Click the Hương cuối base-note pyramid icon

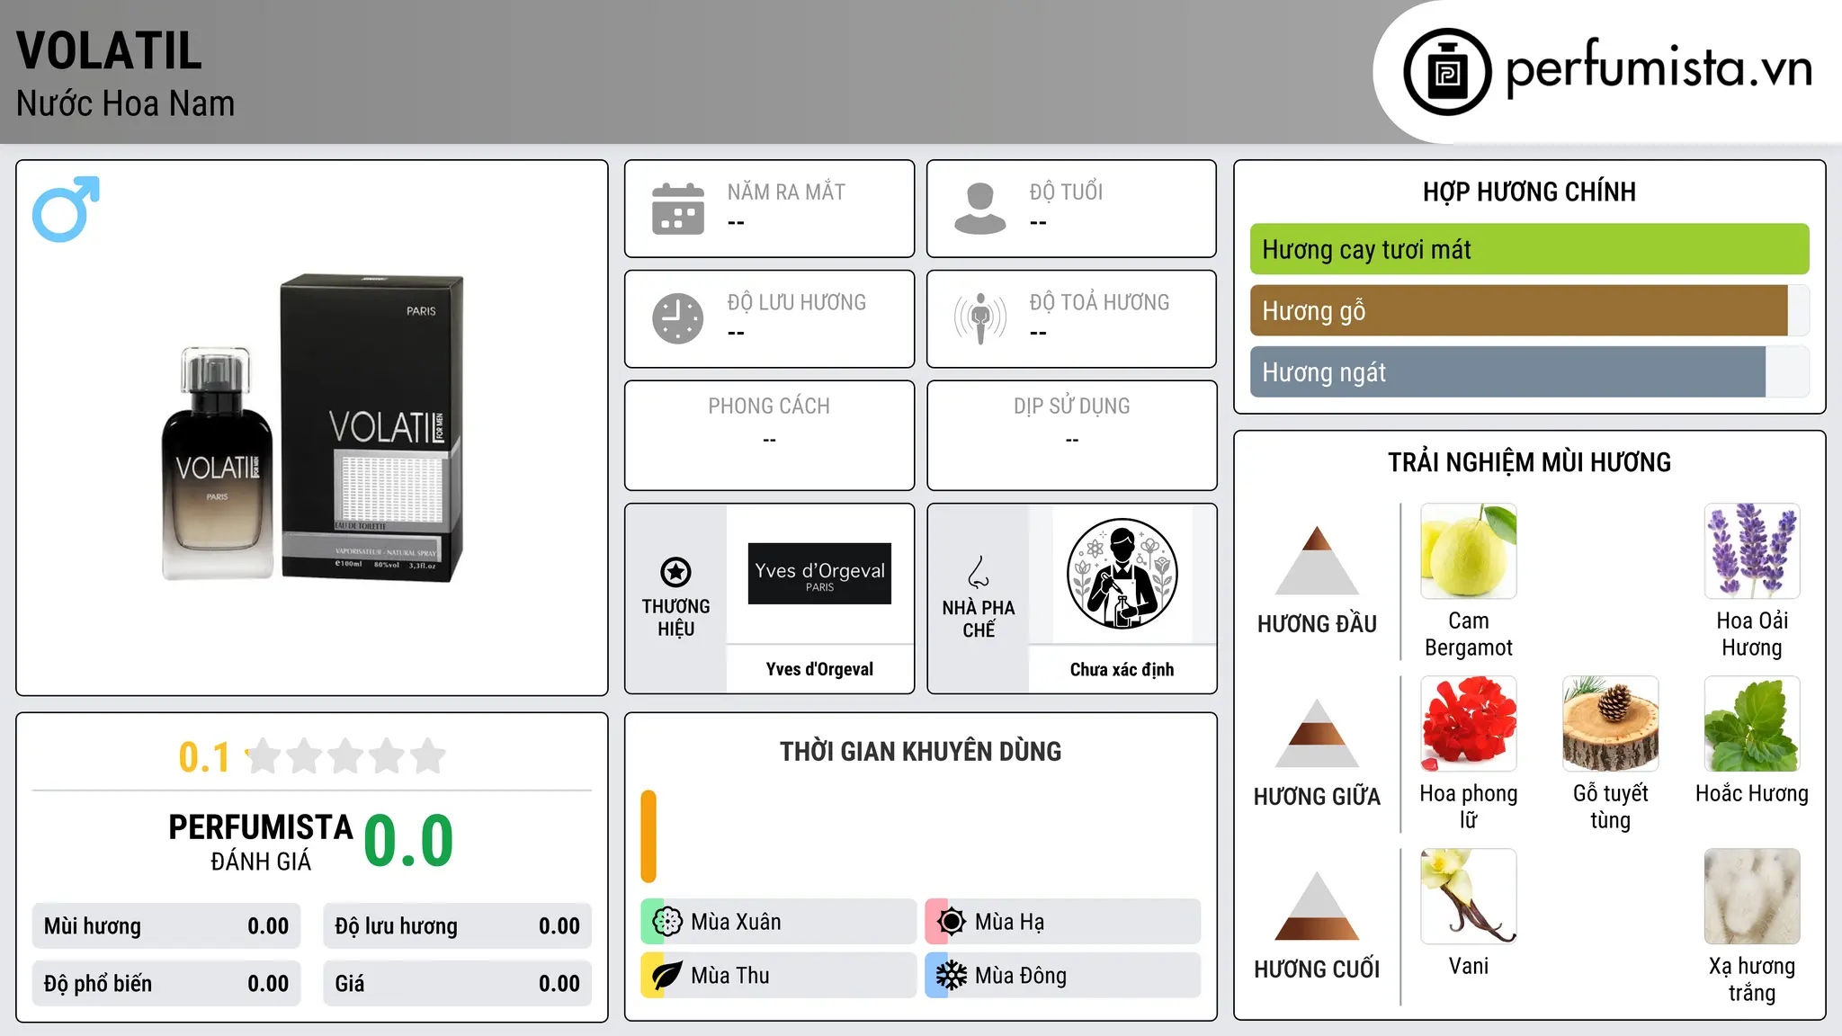(x=1317, y=906)
